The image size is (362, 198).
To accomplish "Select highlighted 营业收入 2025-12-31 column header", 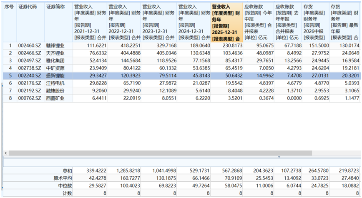I will (227, 23).
